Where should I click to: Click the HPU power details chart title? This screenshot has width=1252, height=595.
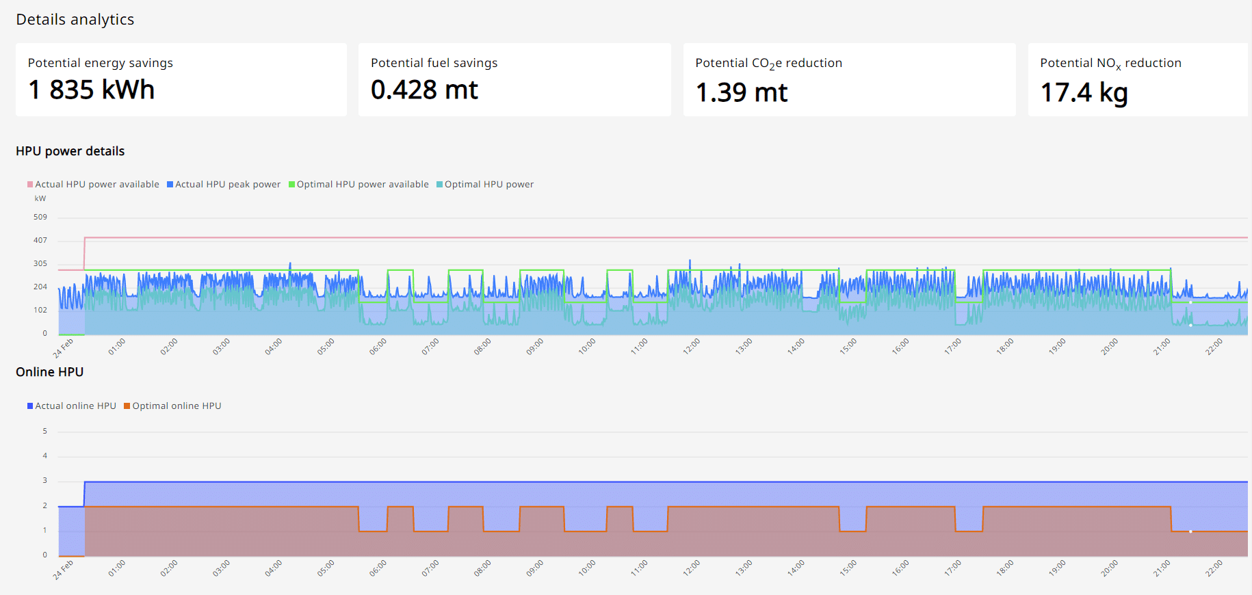[x=70, y=151]
